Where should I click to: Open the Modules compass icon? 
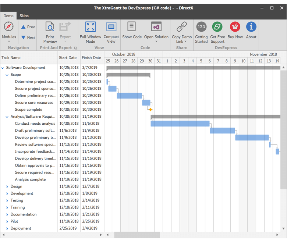click(8, 26)
